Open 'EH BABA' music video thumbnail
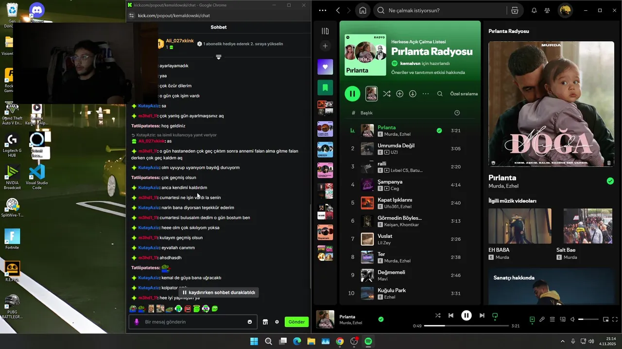622x349 pixels. coord(520,226)
